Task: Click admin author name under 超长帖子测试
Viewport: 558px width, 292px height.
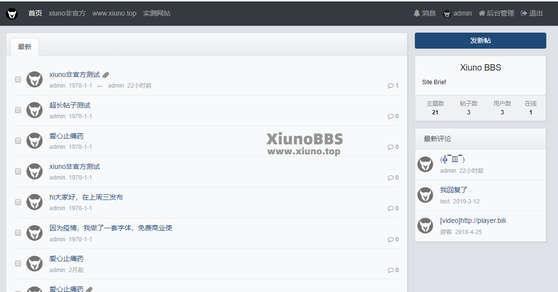Action: coord(57,116)
